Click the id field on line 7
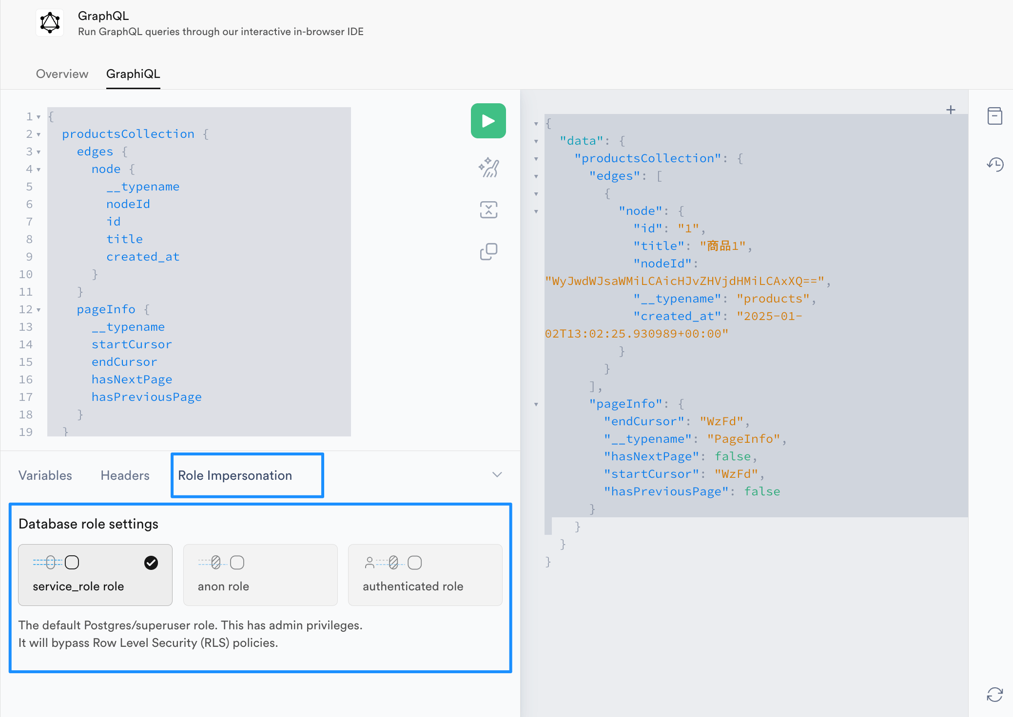 (114, 222)
